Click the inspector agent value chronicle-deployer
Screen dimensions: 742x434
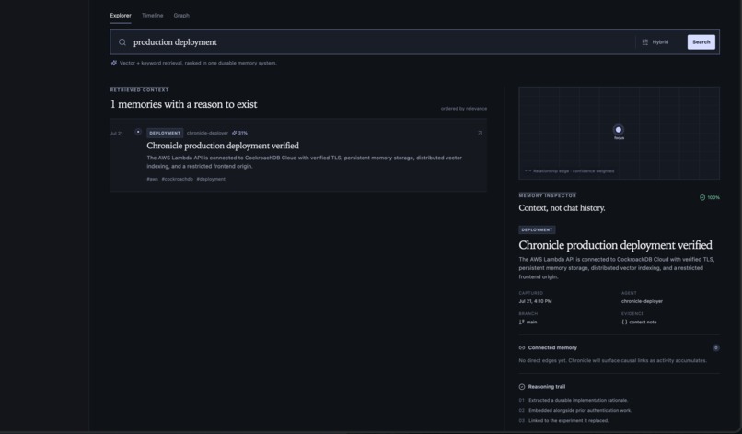(642, 301)
